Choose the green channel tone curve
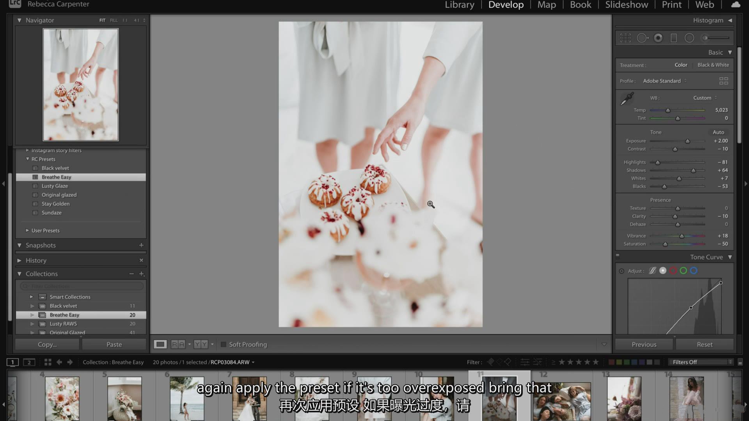 click(683, 271)
